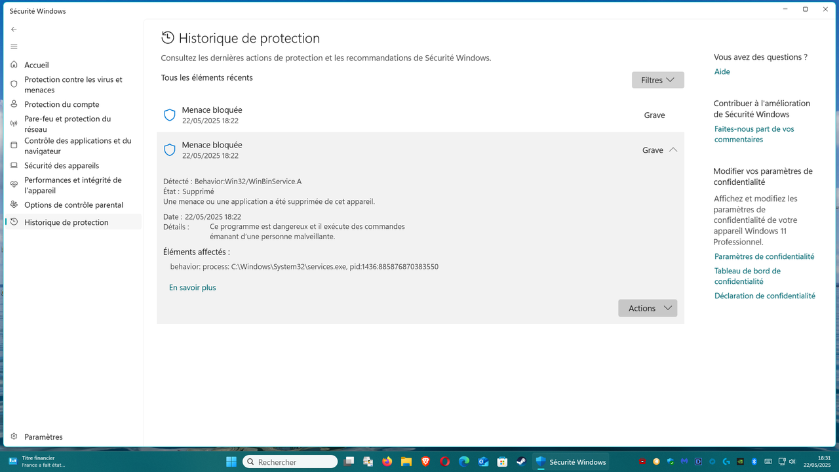Click the account protection person icon
839x472 pixels.
click(14, 104)
